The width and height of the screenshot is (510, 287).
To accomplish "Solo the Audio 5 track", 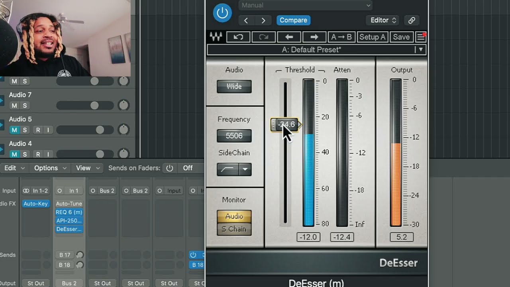I will tap(25, 130).
